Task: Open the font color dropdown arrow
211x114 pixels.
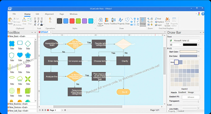Action: 44,24
